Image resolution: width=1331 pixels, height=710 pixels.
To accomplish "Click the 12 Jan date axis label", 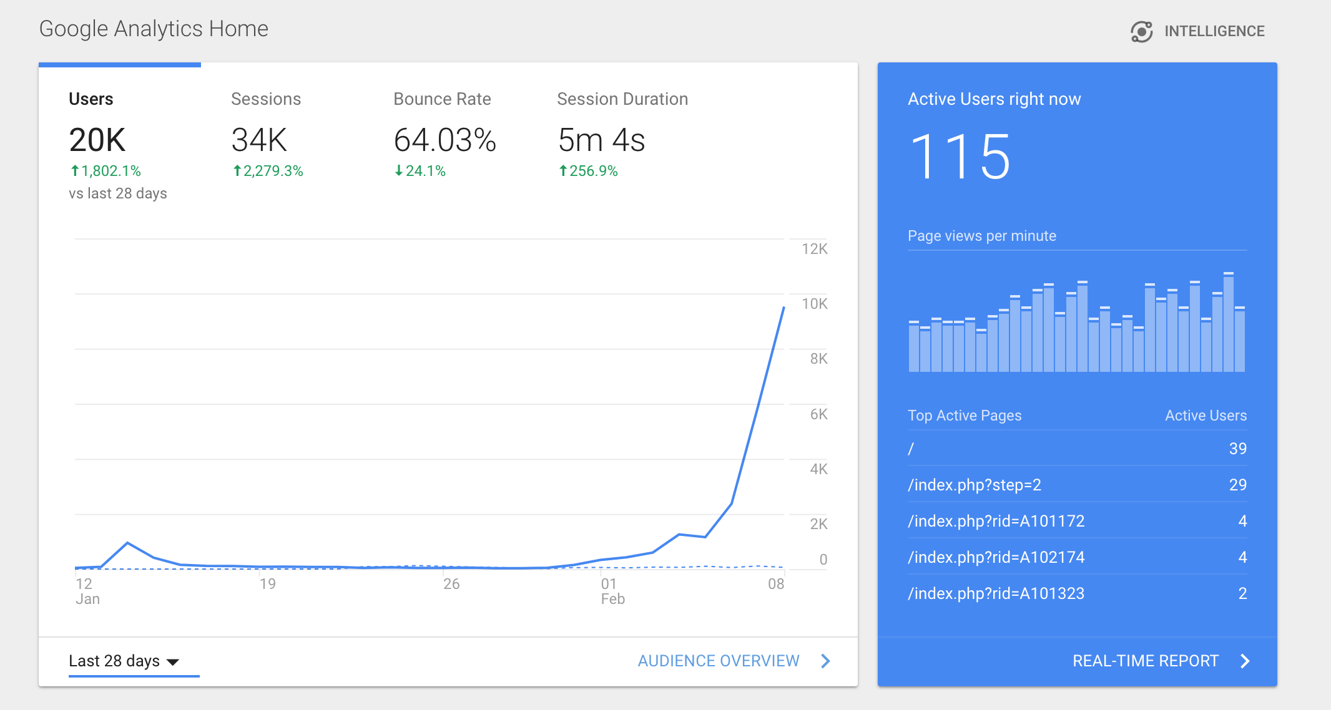I will (x=87, y=591).
